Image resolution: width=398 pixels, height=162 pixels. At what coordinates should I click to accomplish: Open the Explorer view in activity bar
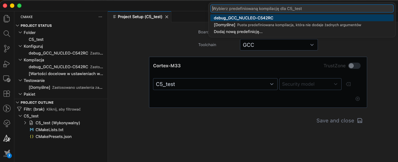click(x=7, y=18)
